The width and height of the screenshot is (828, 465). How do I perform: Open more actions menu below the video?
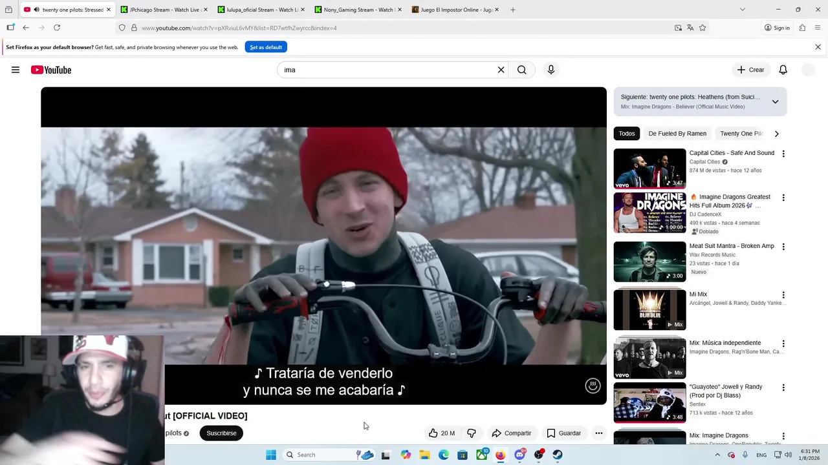pyautogui.click(x=599, y=433)
